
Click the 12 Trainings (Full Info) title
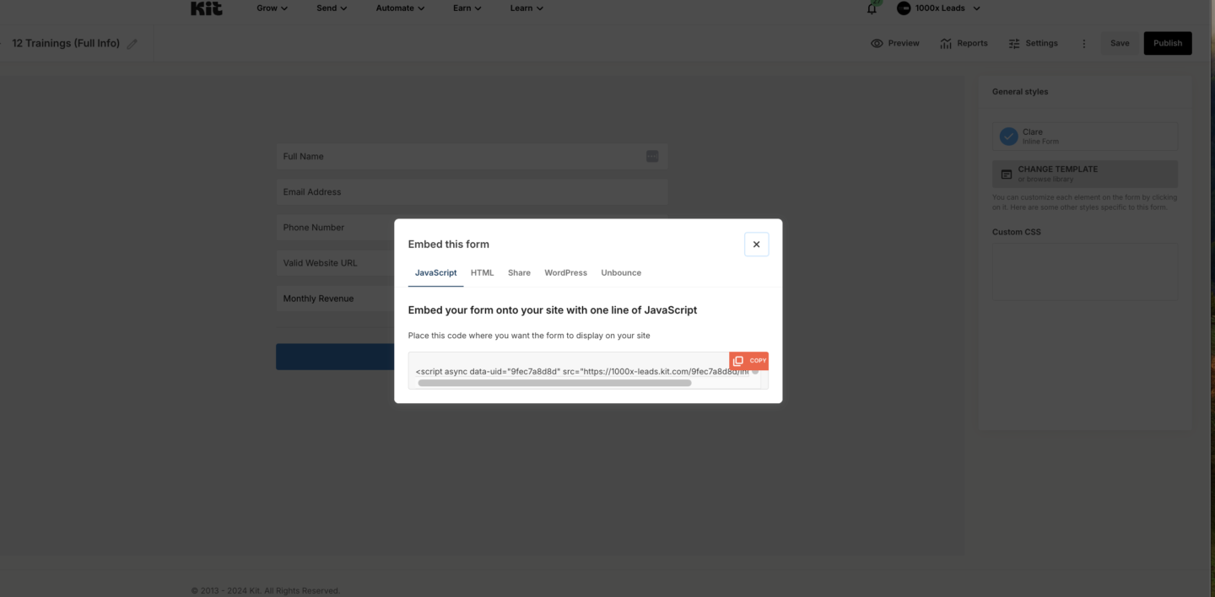click(66, 43)
